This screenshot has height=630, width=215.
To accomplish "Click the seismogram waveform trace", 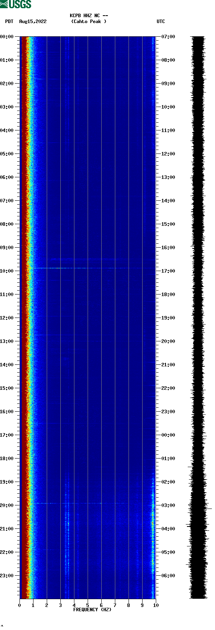I will pos(198,318).
